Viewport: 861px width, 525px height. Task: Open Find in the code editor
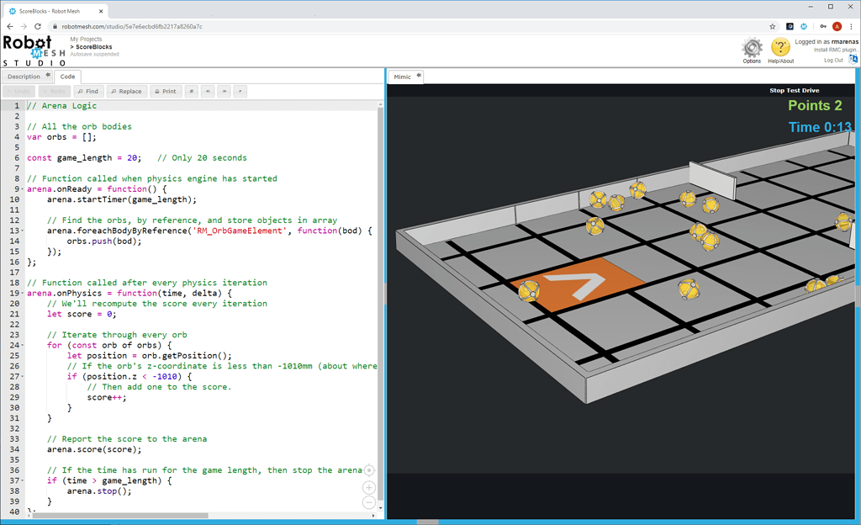(88, 91)
